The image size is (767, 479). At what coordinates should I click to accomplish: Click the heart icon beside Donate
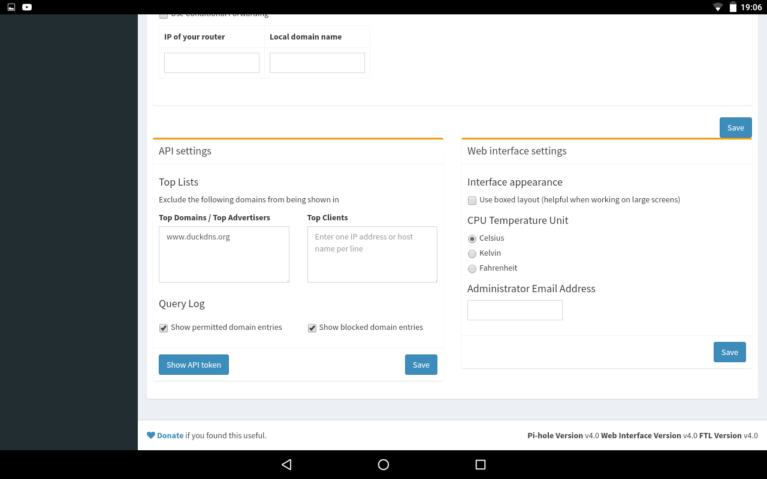pos(151,435)
